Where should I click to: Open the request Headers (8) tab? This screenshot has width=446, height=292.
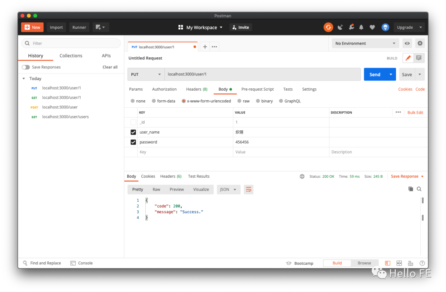point(197,89)
